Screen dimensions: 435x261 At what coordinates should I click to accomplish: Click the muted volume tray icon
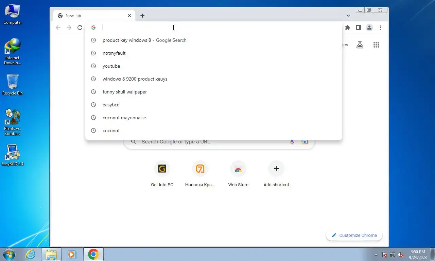tap(401, 255)
